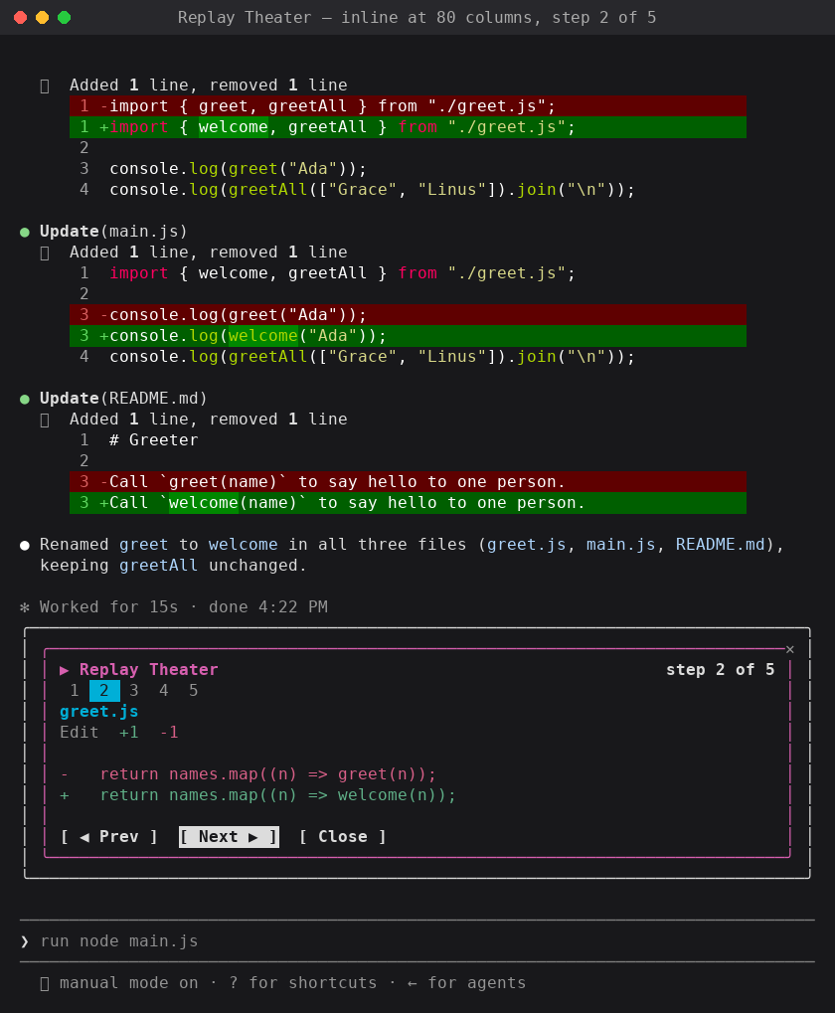Viewport: 835px width, 1013px height.
Task: Click the Close button in Replay Theater
Action: tap(342, 837)
